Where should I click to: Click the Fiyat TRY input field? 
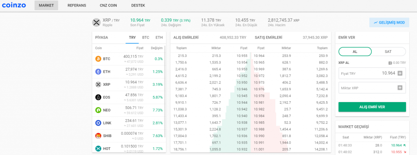(372, 73)
